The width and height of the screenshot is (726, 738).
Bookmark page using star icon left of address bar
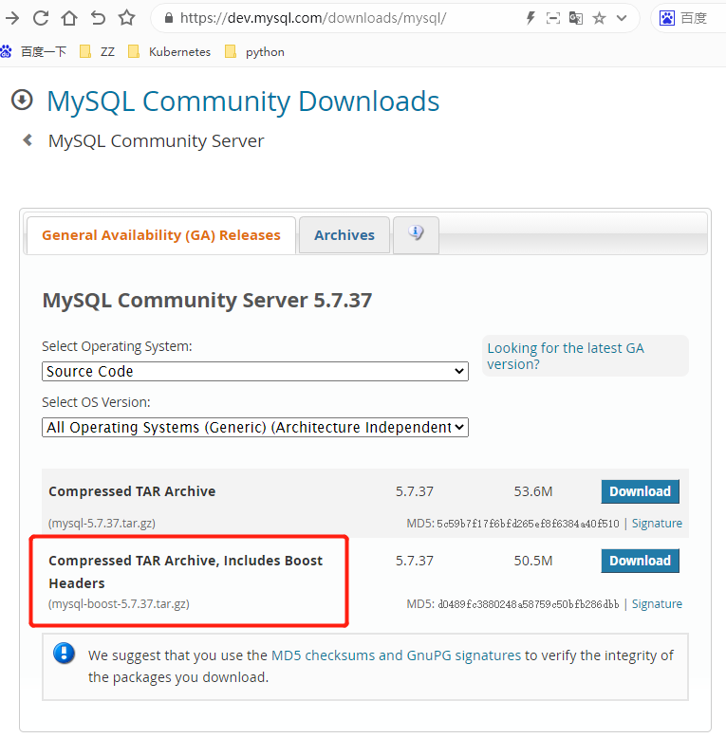point(126,18)
